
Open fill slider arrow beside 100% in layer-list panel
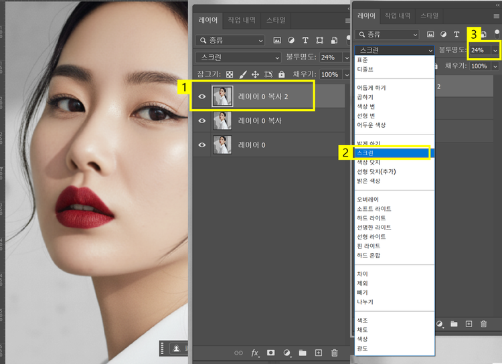(x=346, y=74)
